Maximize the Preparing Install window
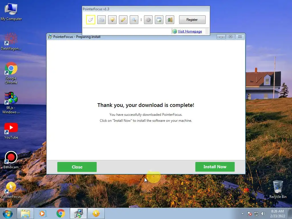The image size is (292, 219). point(230,37)
